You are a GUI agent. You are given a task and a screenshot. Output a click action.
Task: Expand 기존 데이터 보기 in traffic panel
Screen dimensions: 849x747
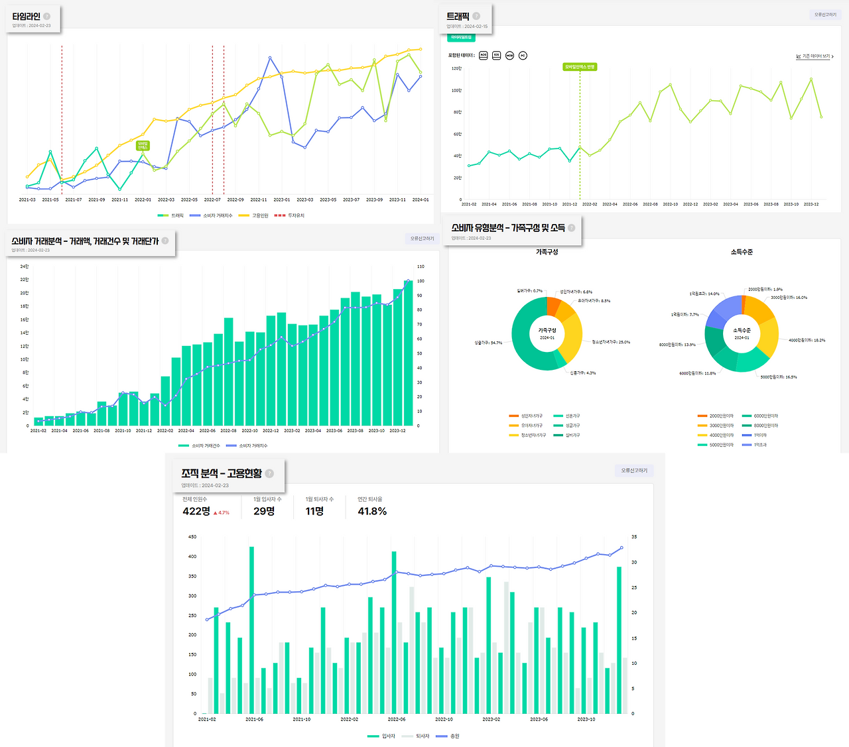(815, 56)
